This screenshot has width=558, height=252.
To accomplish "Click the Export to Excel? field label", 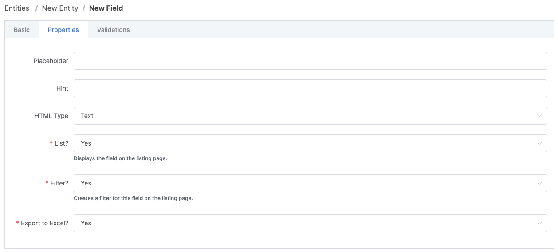I will tap(44, 223).
